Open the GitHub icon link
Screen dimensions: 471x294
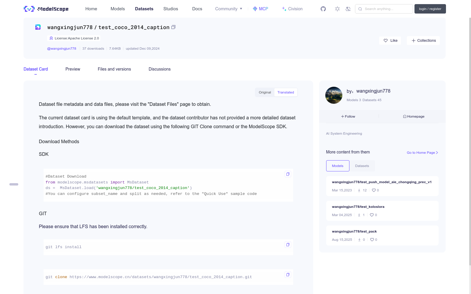point(323,9)
